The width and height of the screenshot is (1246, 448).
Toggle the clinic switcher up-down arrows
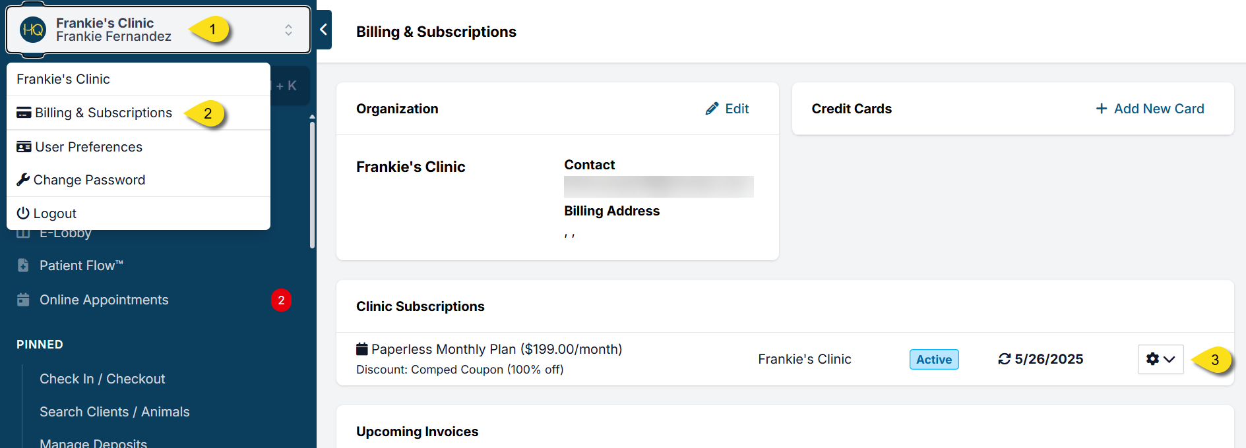[x=288, y=30]
